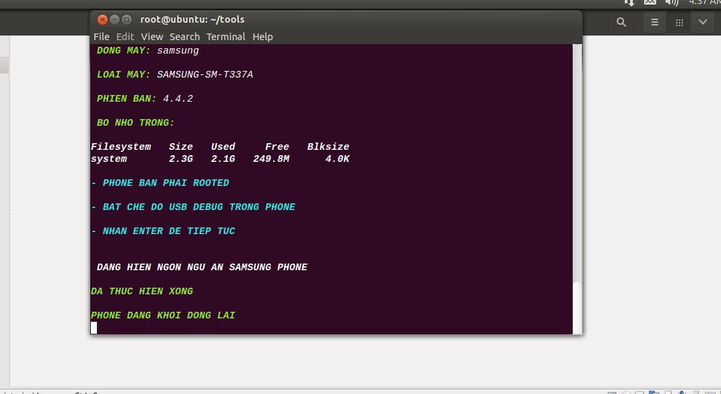The width and height of the screenshot is (721, 394).
Task: Click the Blksize value 4.0K
Action: click(x=337, y=159)
